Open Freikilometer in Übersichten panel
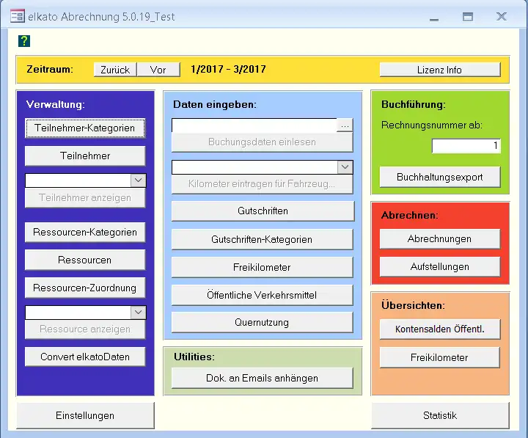The width and height of the screenshot is (528, 438). click(440, 357)
